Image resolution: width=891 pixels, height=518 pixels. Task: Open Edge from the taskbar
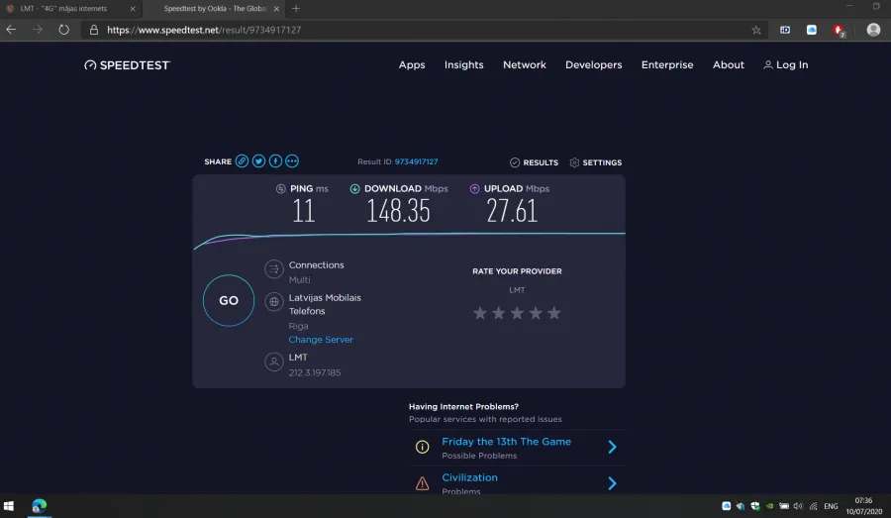[x=40, y=505]
